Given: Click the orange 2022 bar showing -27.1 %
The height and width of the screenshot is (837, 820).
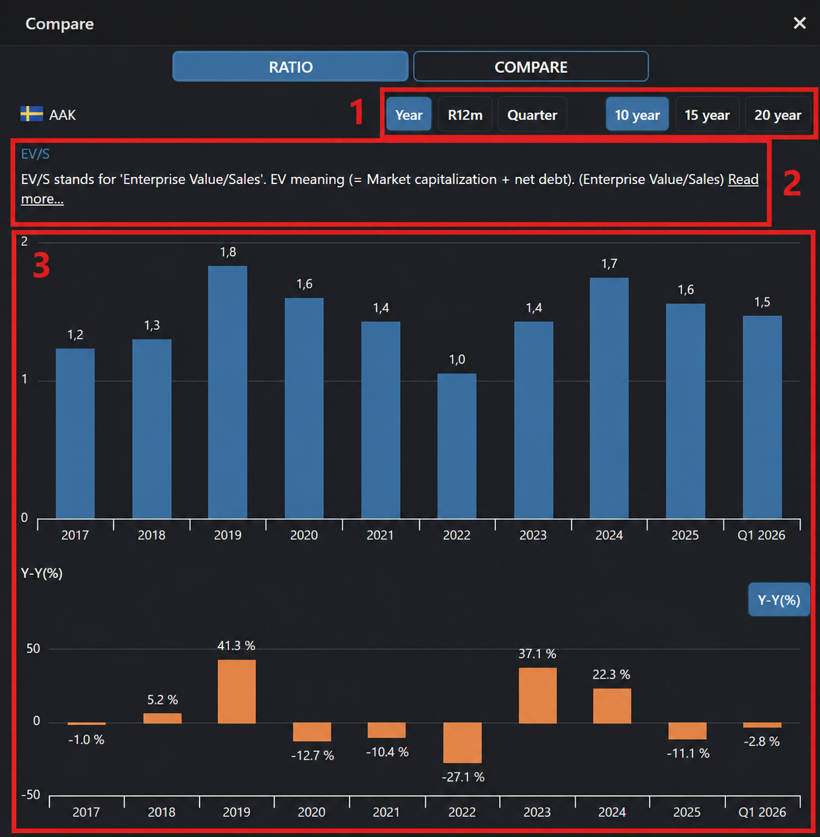Looking at the screenshot, I should (x=463, y=743).
